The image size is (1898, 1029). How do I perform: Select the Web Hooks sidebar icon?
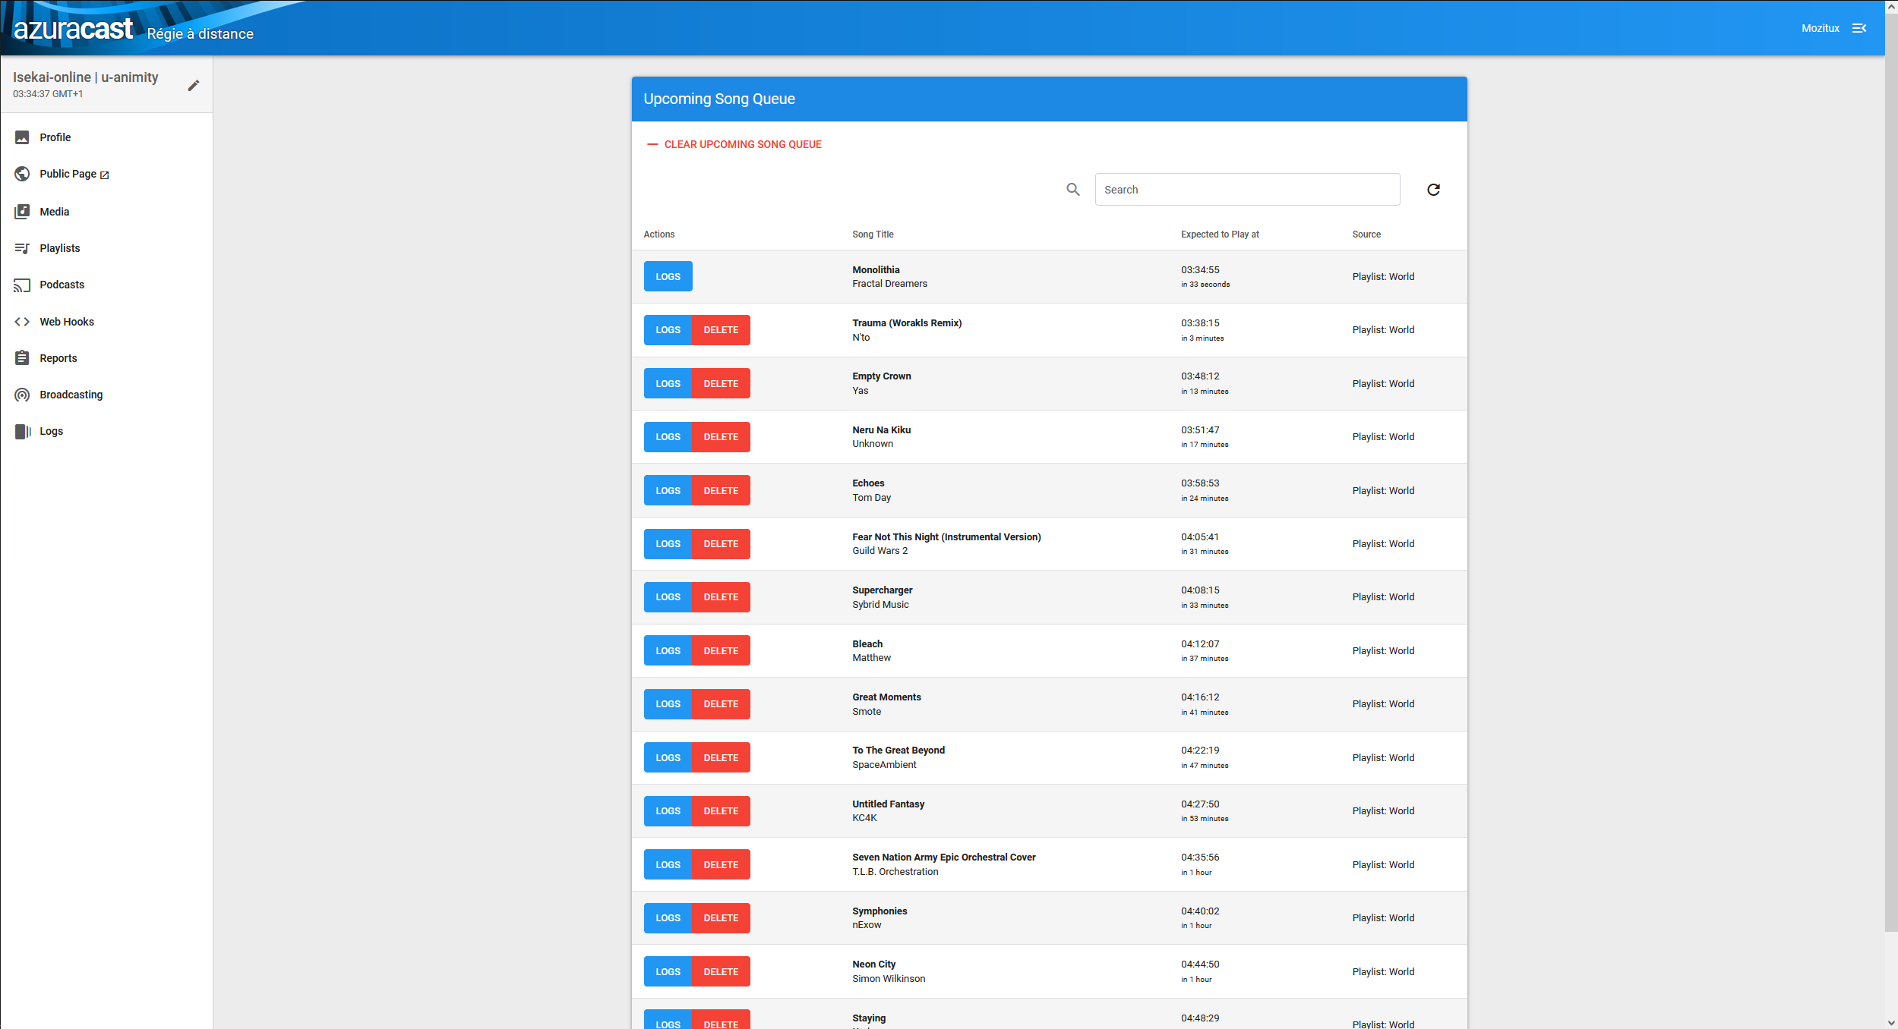(22, 321)
